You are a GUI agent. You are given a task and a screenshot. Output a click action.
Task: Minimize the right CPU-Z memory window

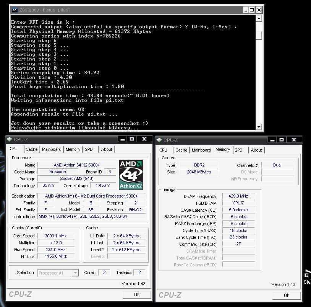pos(272,140)
